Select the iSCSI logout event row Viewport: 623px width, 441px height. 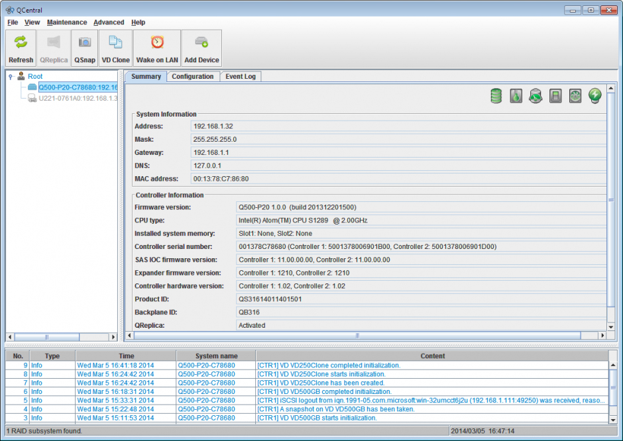coord(307,400)
